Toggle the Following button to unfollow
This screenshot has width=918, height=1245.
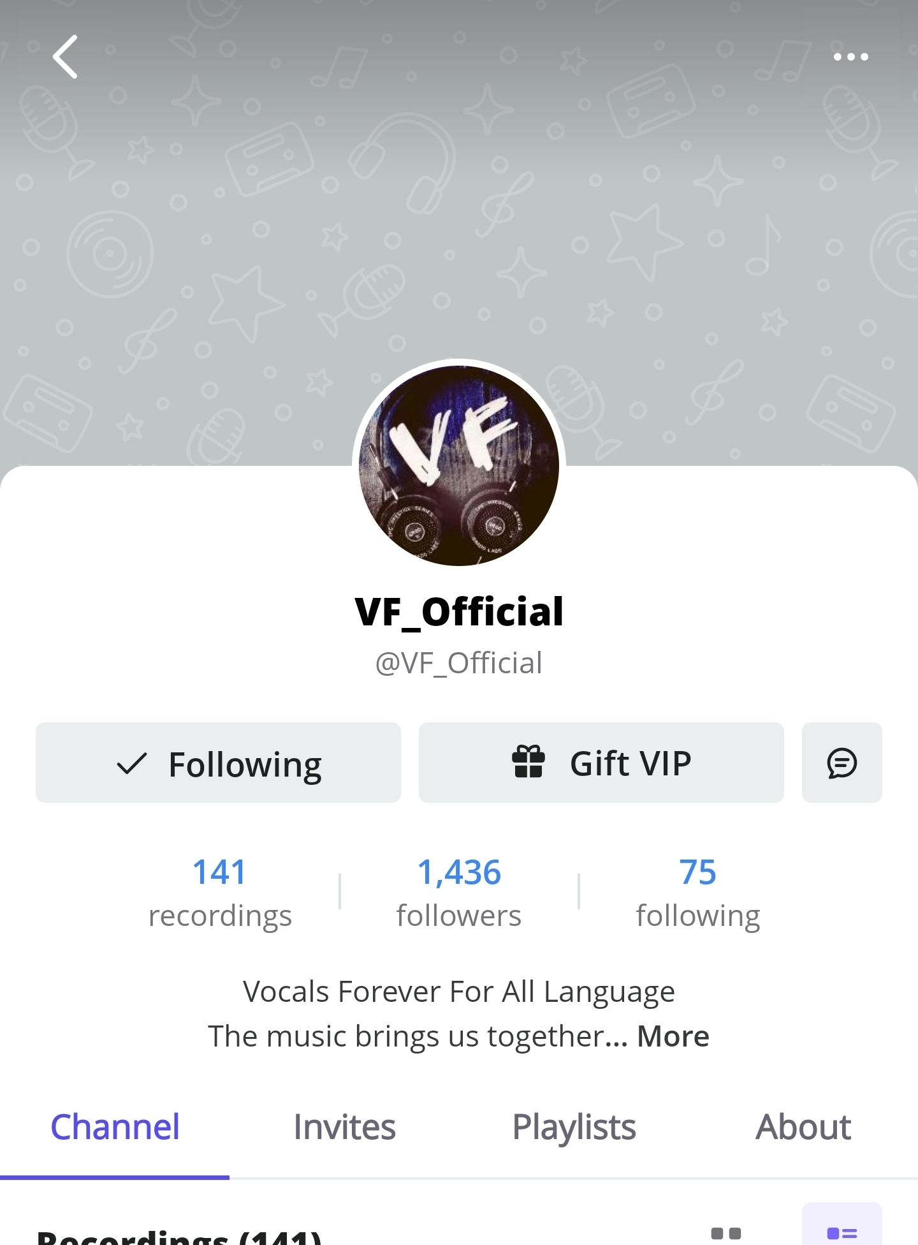pos(218,763)
